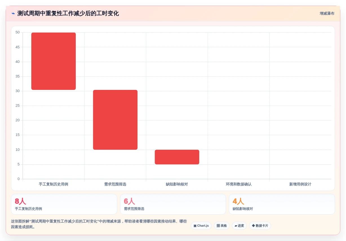
Task: Click the 需求范围筛选 axis label
Action: click(115, 184)
